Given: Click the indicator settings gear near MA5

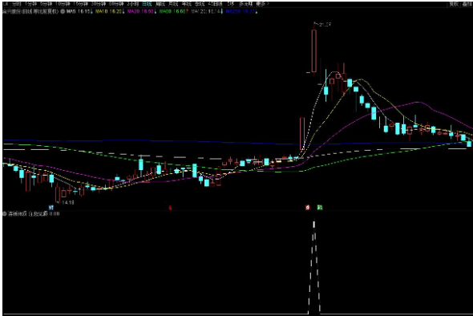Looking at the screenshot, I should point(63,11).
